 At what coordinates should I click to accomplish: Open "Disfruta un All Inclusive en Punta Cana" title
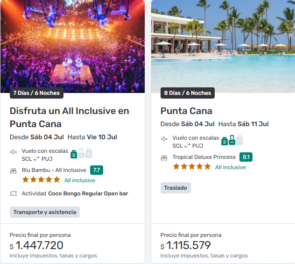69,117
